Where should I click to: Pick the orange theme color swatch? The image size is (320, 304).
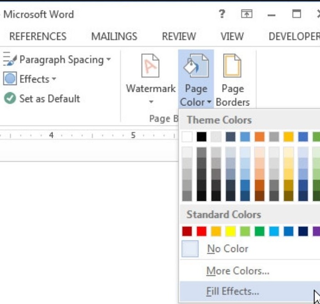point(259,136)
